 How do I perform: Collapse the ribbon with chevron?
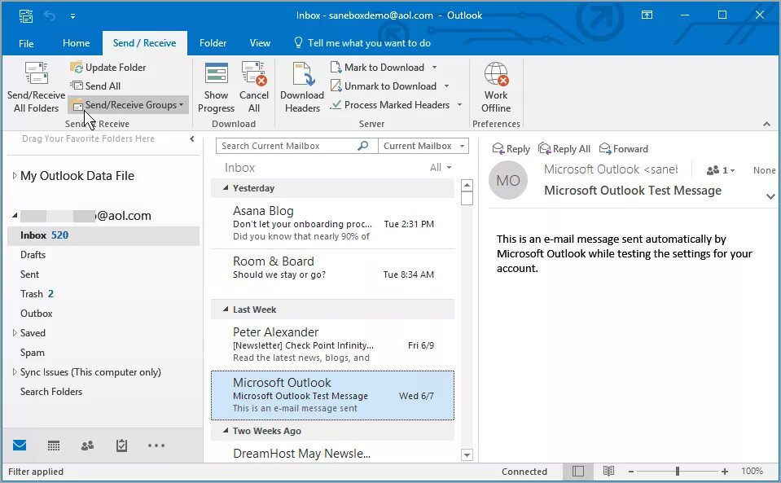point(766,124)
